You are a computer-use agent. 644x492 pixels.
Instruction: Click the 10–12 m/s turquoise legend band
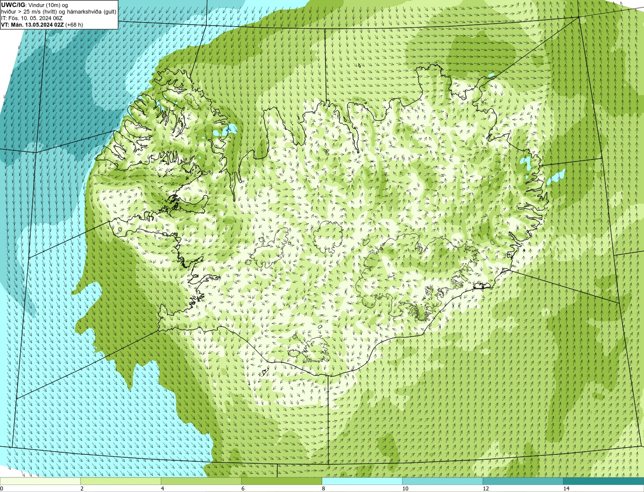[443, 481]
